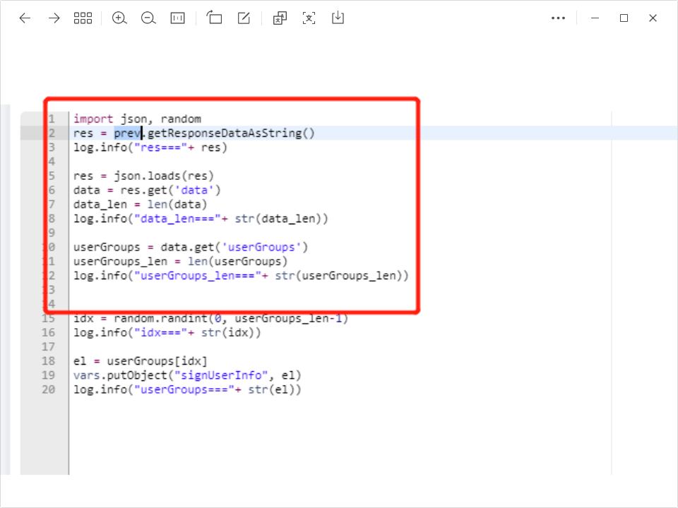
Task: Minimize the viewer window
Action: [594, 18]
